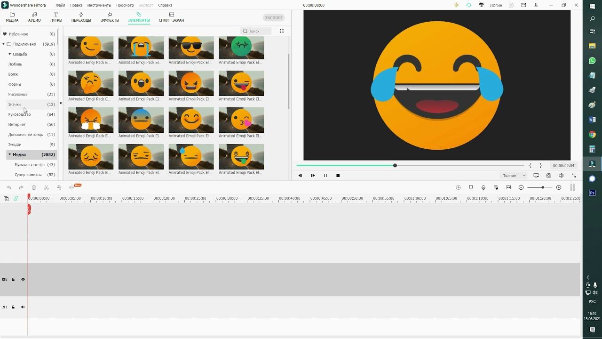Click the microphone voiceover record icon
Image resolution: width=602 pixels, height=339 pixels.
[483, 187]
